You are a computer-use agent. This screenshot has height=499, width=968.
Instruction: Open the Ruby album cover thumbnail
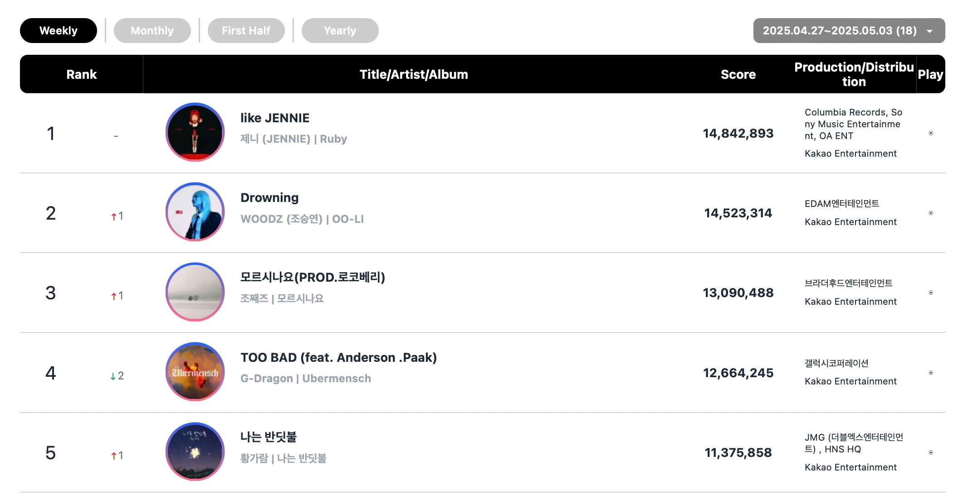[195, 132]
